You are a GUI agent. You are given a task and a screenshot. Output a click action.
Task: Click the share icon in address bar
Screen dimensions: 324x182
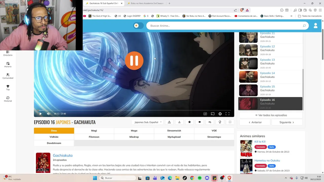(x=235, y=10)
